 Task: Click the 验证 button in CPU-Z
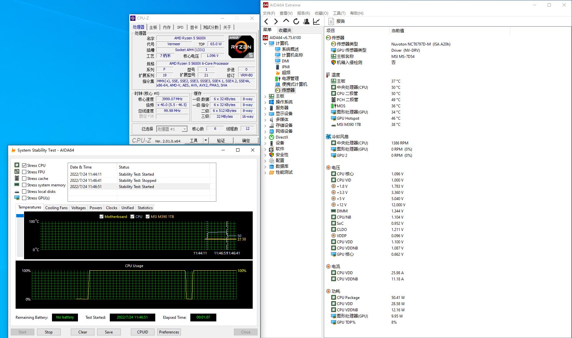pyautogui.click(x=221, y=141)
